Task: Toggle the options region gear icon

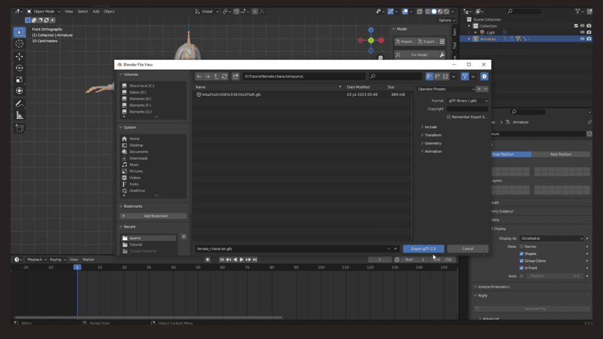Action: (484, 76)
